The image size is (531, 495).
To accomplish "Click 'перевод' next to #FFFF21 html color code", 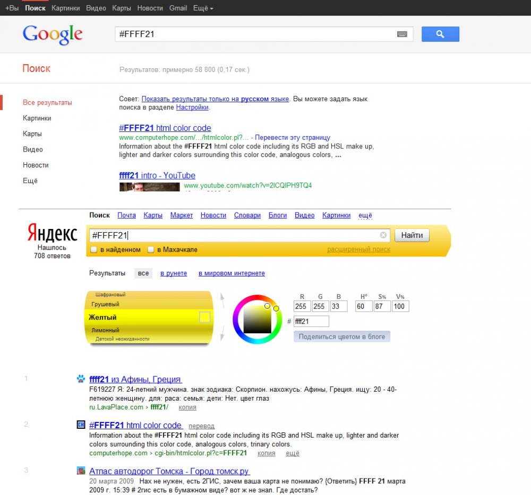I will 201,426.
